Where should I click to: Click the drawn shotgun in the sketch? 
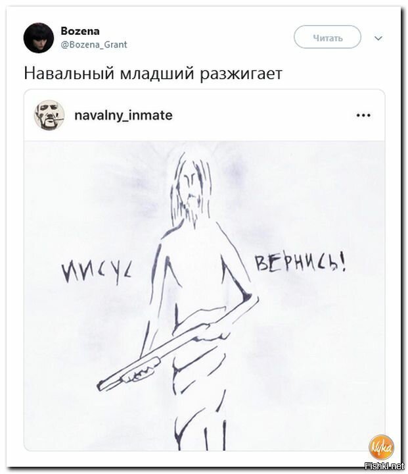click(x=178, y=344)
